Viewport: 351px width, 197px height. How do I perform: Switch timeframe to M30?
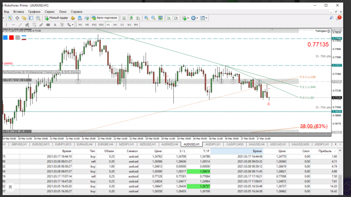coord(101,25)
